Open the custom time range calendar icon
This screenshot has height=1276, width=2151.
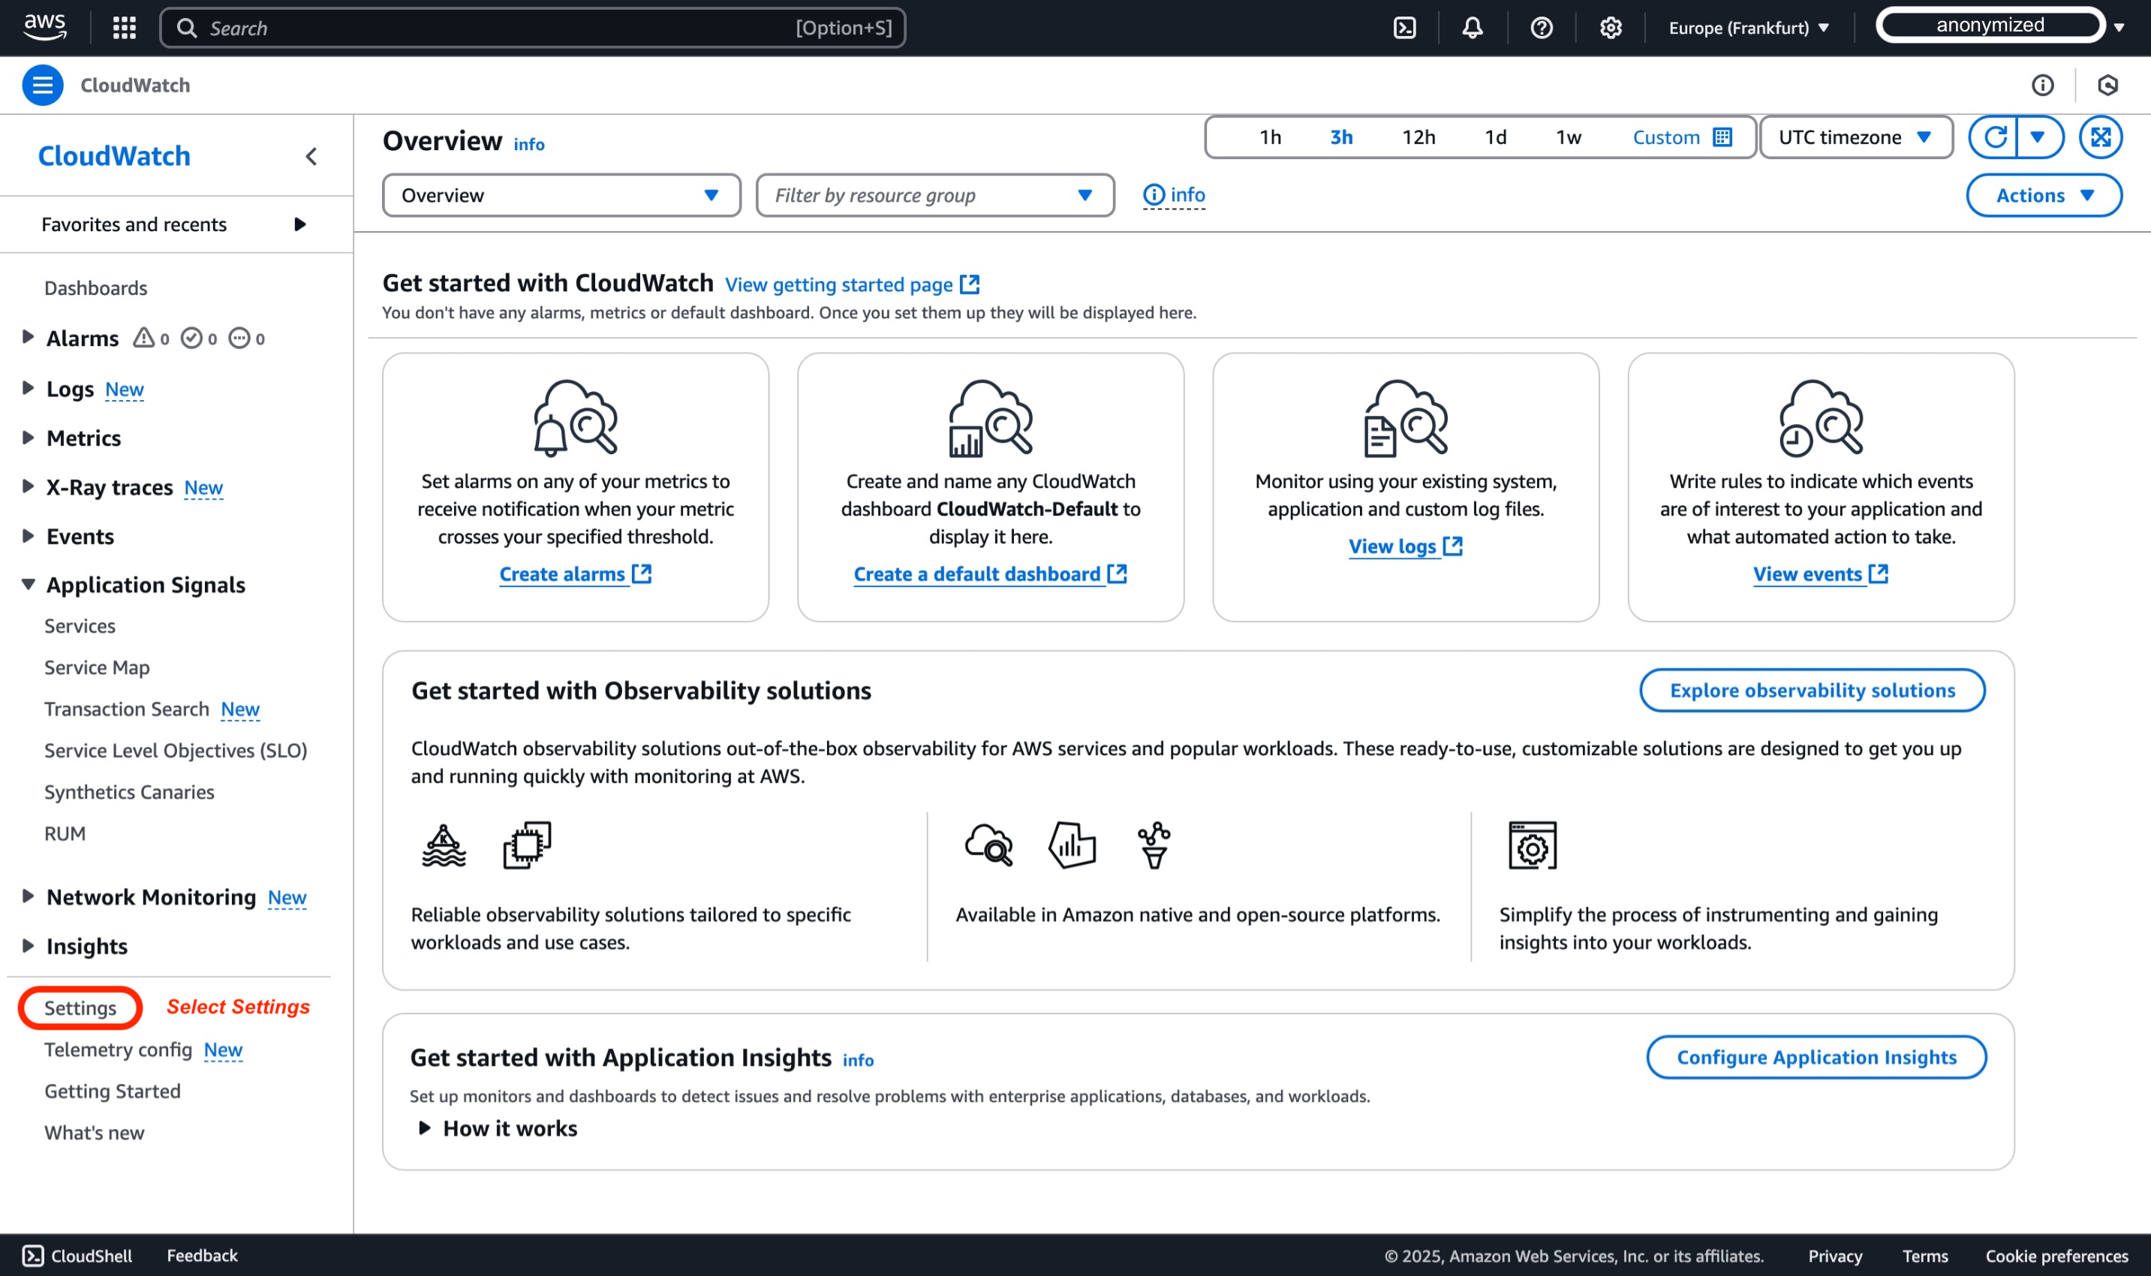[1722, 137]
